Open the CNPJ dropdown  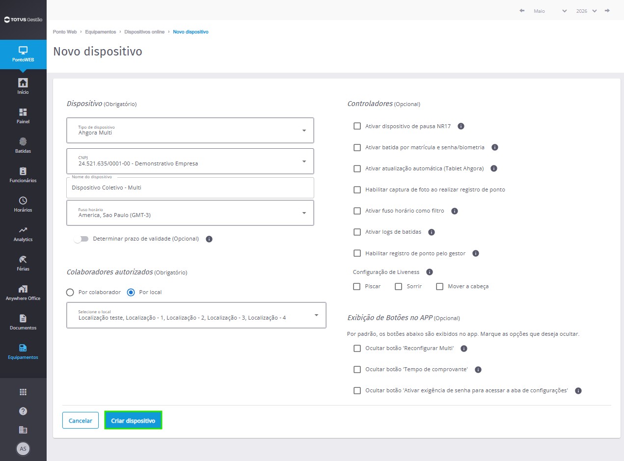190,161
